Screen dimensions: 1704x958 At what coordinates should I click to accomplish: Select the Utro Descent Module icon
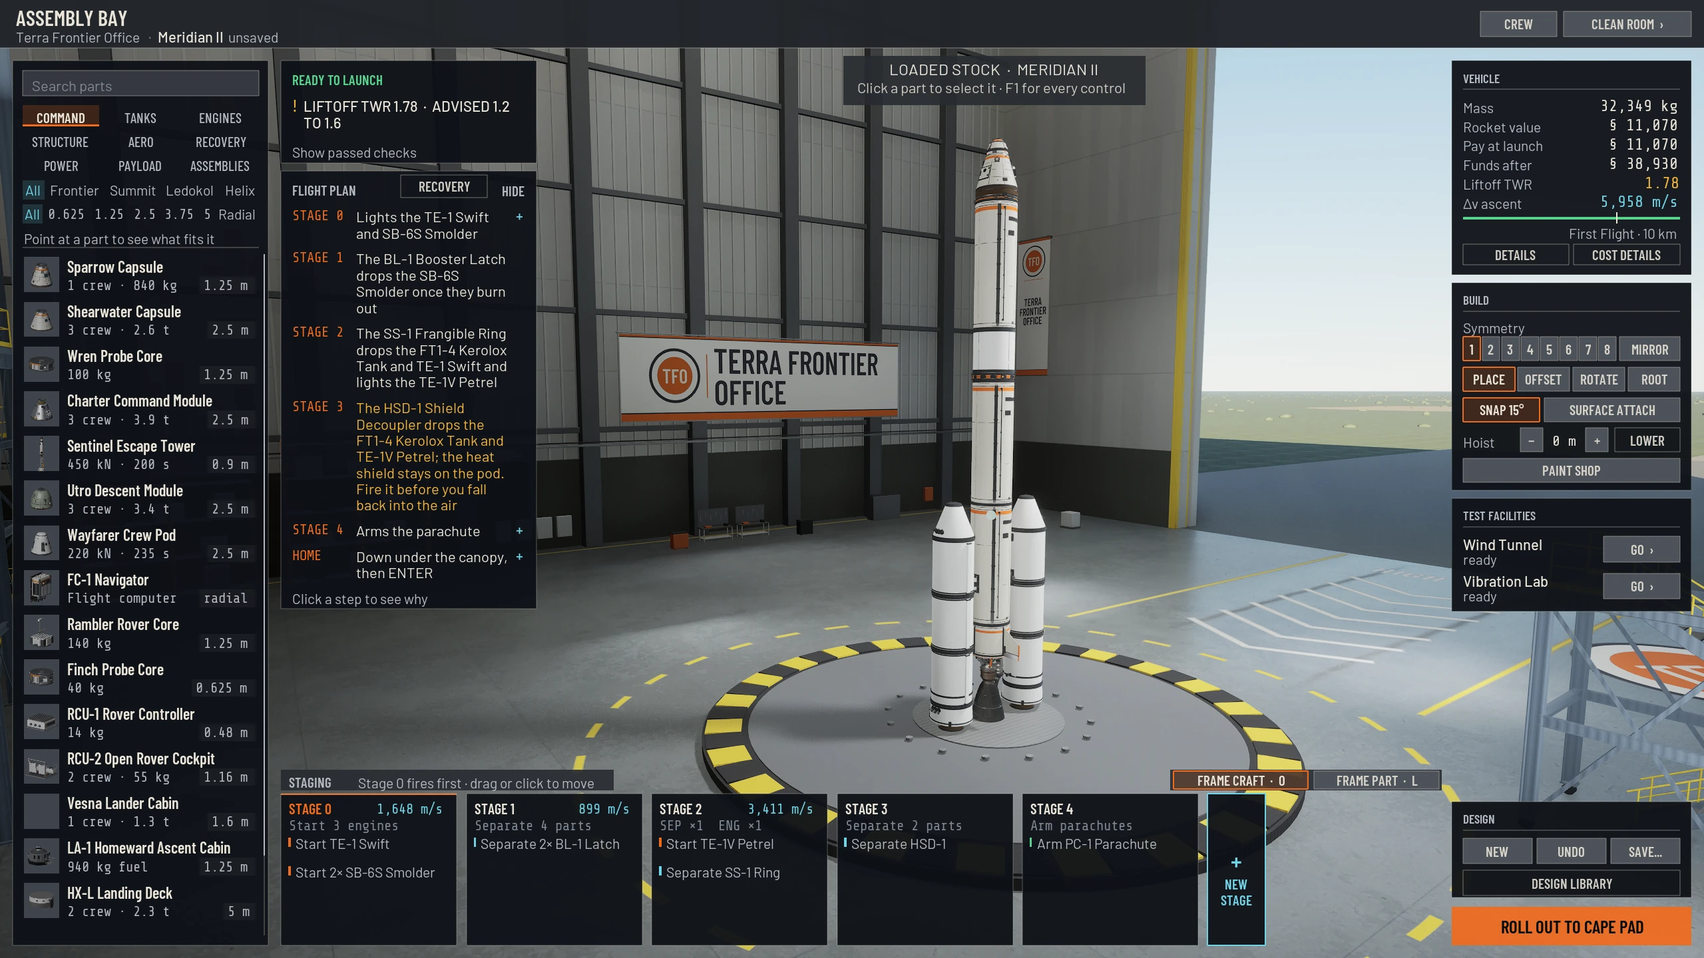pyautogui.click(x=41, y=499)
